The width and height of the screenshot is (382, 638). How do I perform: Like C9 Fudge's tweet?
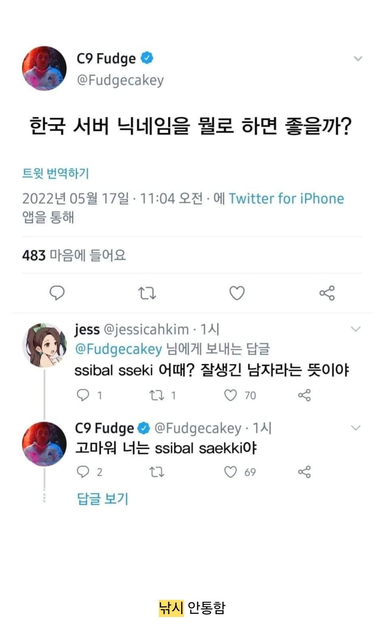(236, 293)
